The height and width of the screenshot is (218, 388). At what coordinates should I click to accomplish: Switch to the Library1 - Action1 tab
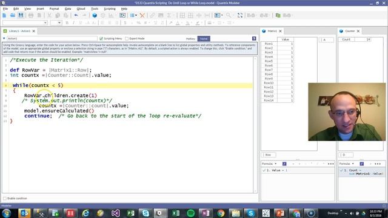[19, 31]
